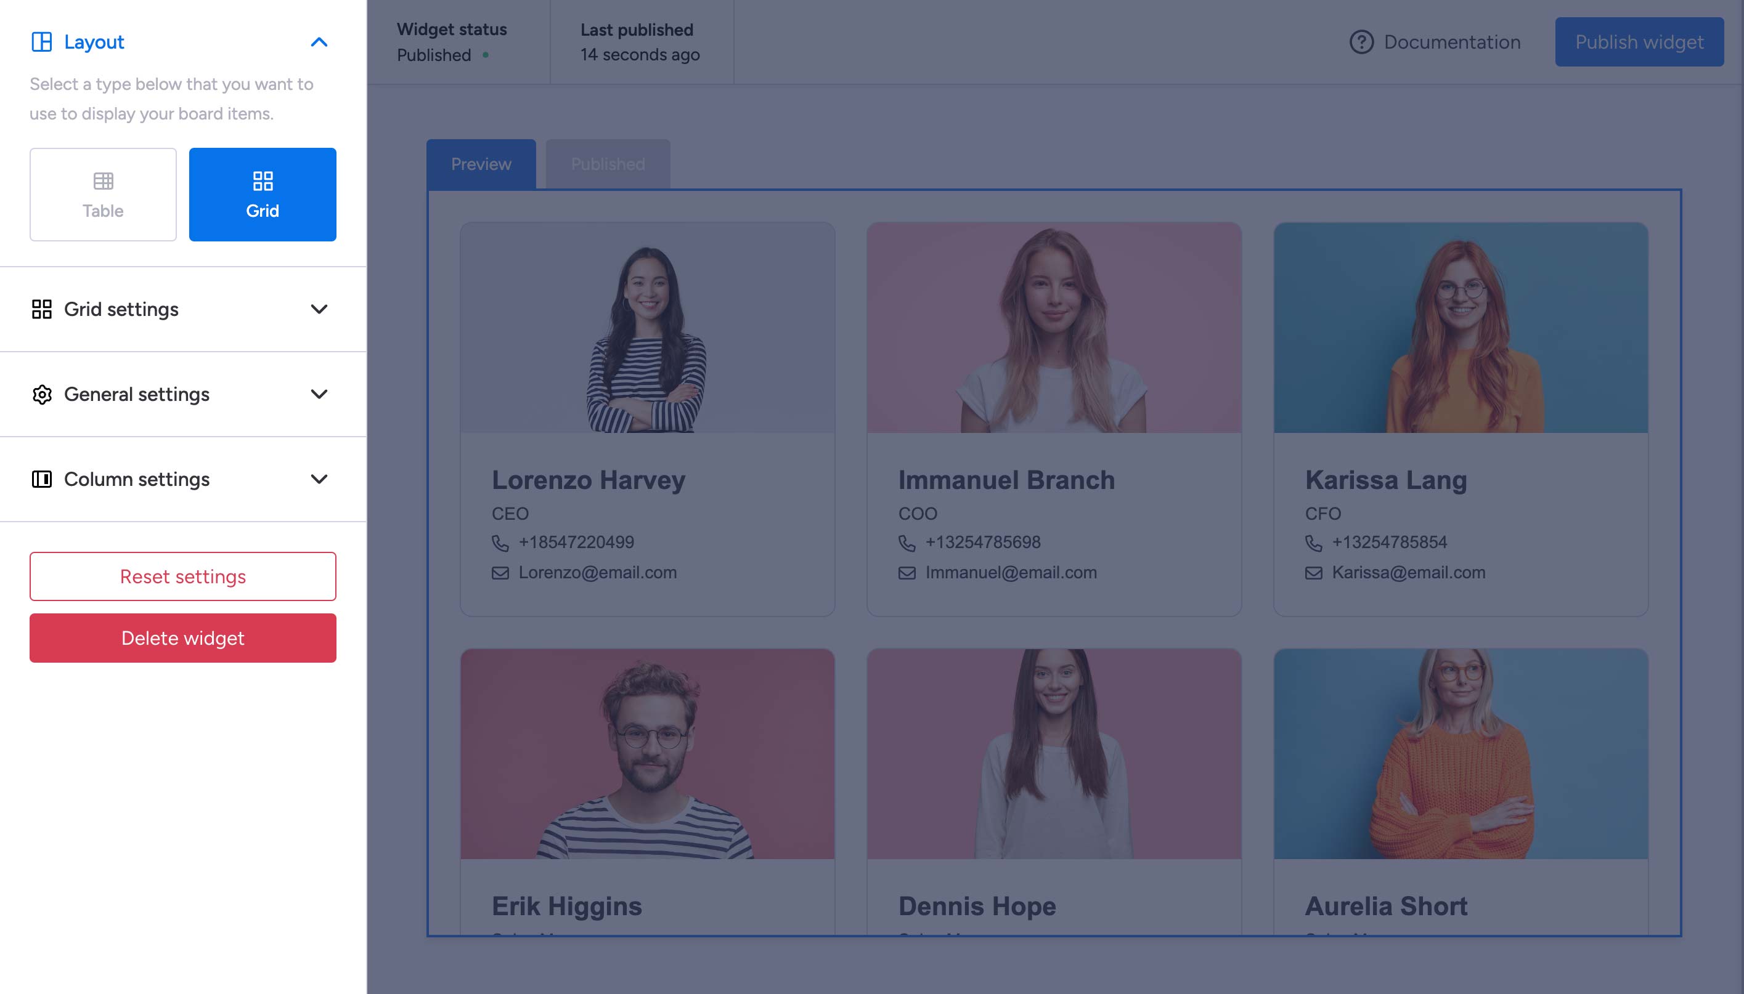
Task: Click the Grid settings icon
Action: pyautogui.click(x=42, y=309)
